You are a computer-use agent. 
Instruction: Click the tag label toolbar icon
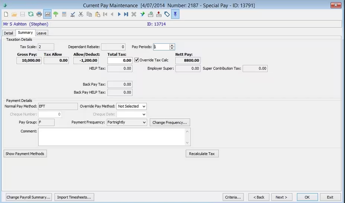(x=167, y=14)
